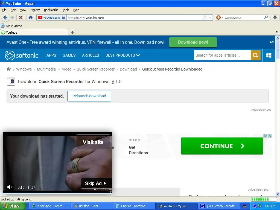The height and width of the screenshot is (210, 280).
Task: Click the green Download now! button
Action: (193, 42)
